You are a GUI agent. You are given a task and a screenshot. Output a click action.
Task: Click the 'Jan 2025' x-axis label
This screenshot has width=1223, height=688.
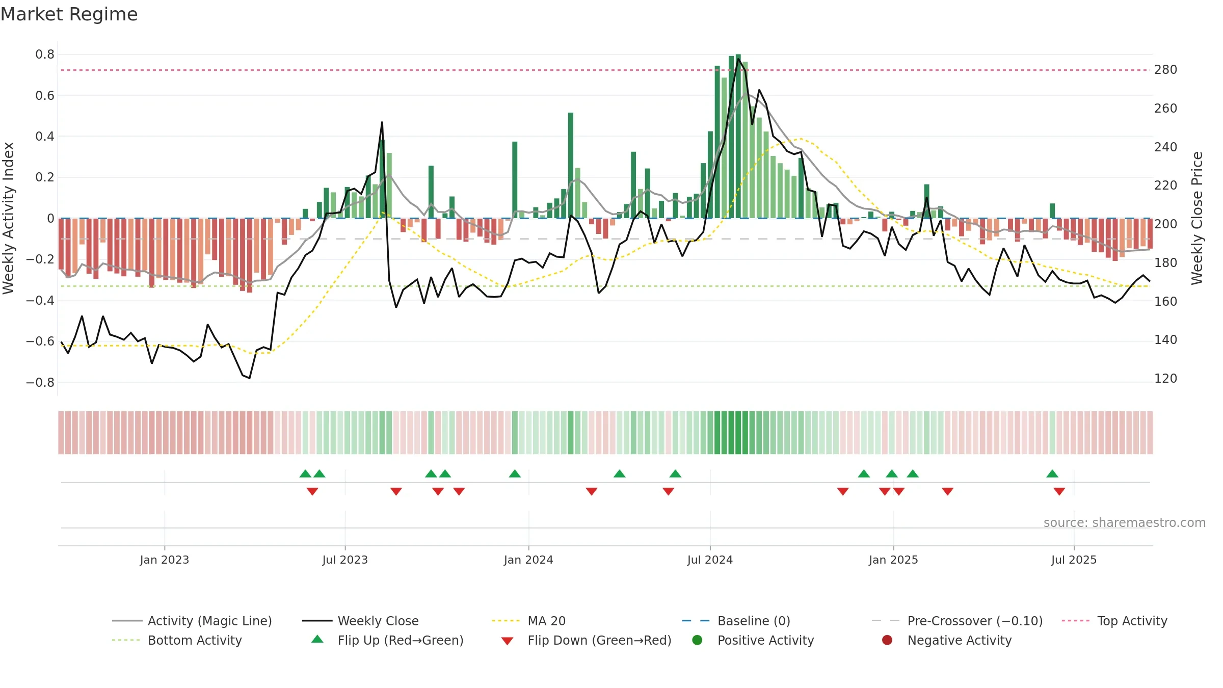click(x=893, y=560)
